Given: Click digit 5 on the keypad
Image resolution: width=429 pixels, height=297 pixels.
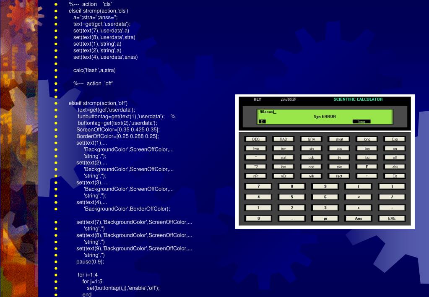Looking at the screenshot, I should (291, 197).
